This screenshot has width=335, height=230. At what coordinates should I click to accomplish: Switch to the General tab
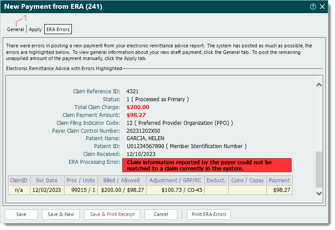click(15, 29)
